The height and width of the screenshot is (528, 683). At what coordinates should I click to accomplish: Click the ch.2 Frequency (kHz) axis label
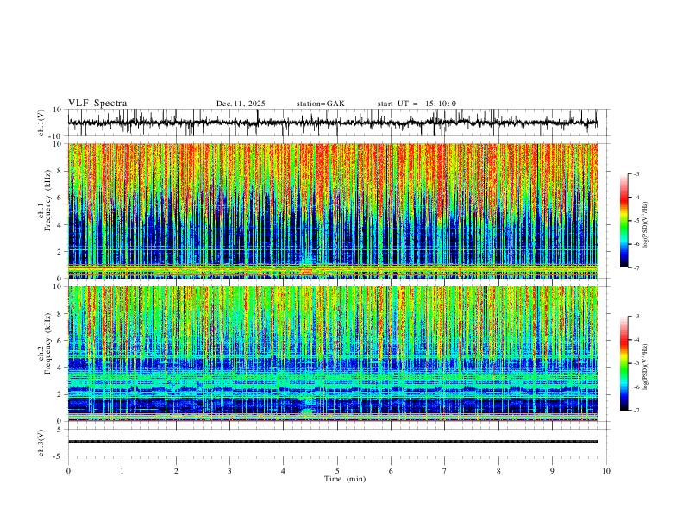(x=44, y=343)
